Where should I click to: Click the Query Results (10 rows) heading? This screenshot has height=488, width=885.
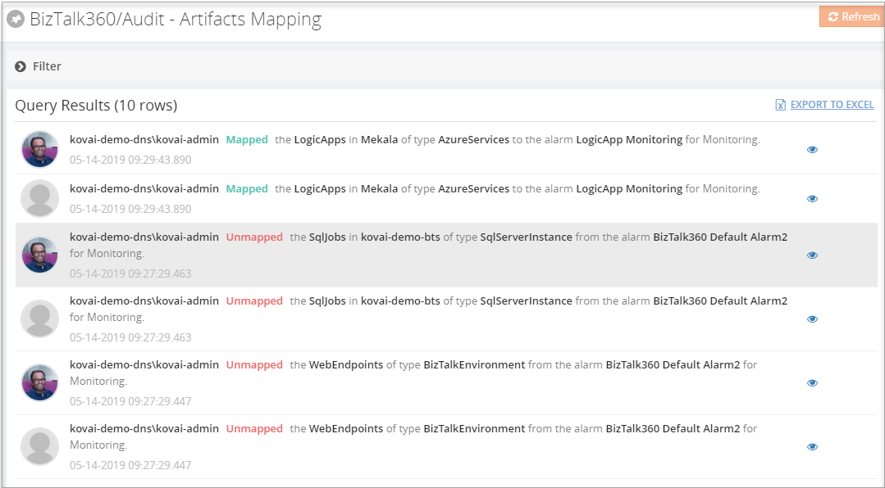[x=96, y=105]
